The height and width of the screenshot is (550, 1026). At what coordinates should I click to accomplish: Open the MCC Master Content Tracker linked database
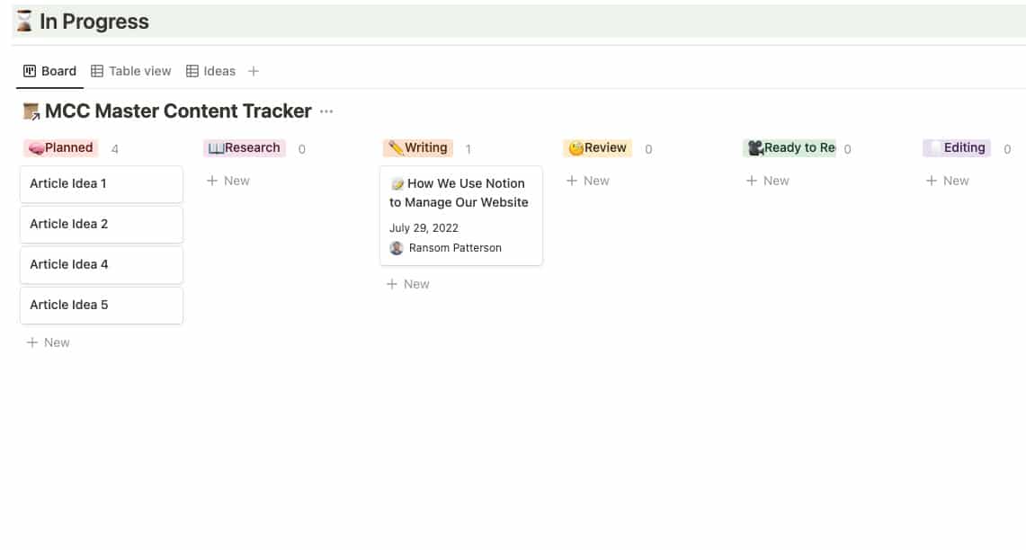pos(171,110)
